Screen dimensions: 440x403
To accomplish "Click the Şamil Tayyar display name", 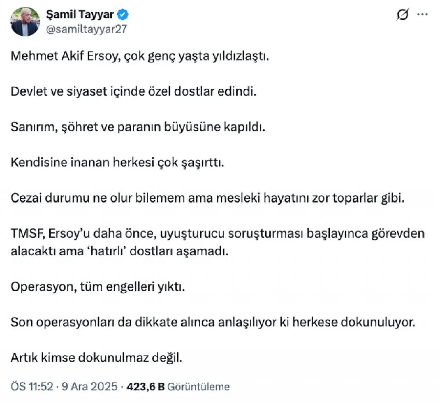I will coord(80,14).
